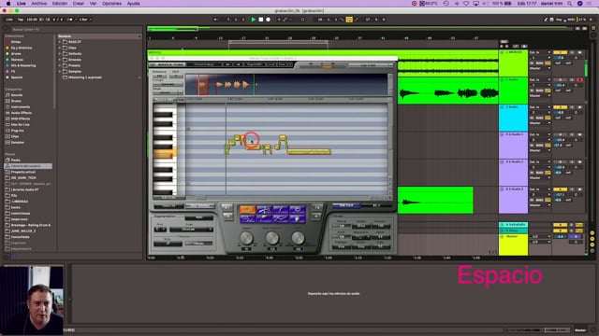Click the Tap tempo button
The image size is (599, 336).
click(21, 20)
